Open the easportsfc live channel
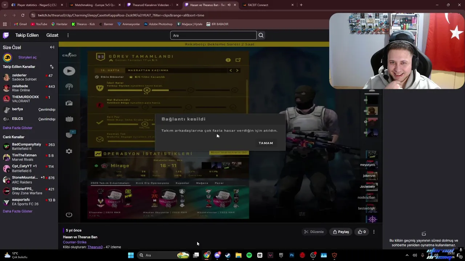Viewport: 465px width, 261px height. pos(29,202)
